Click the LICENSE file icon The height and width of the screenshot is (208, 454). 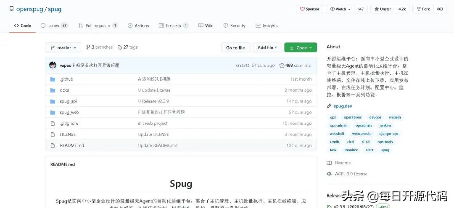[53, 134]
